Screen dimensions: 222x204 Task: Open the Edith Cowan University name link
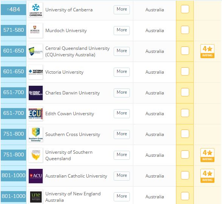point(69,114)
